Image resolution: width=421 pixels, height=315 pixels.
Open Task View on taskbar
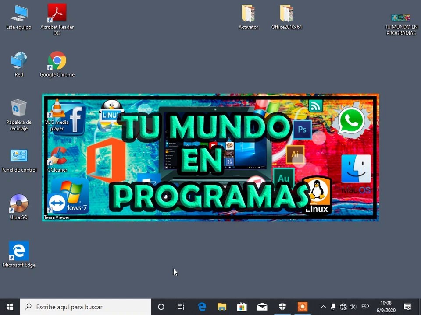(x=181, y=307)
